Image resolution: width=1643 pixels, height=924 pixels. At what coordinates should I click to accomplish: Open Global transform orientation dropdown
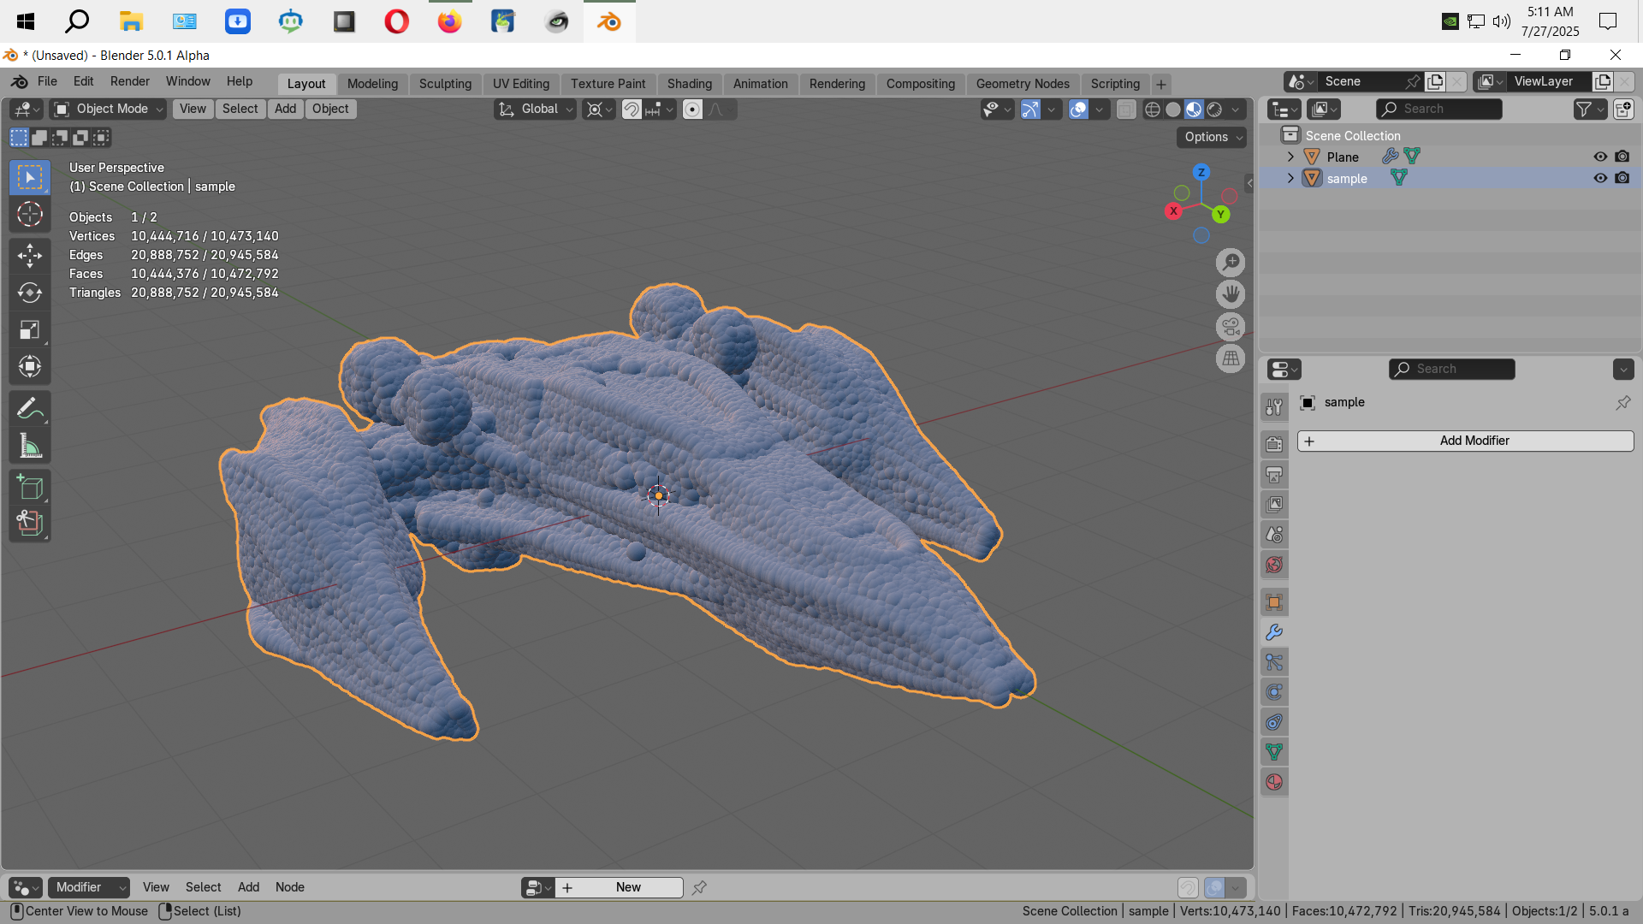click(x=537, y=110)
